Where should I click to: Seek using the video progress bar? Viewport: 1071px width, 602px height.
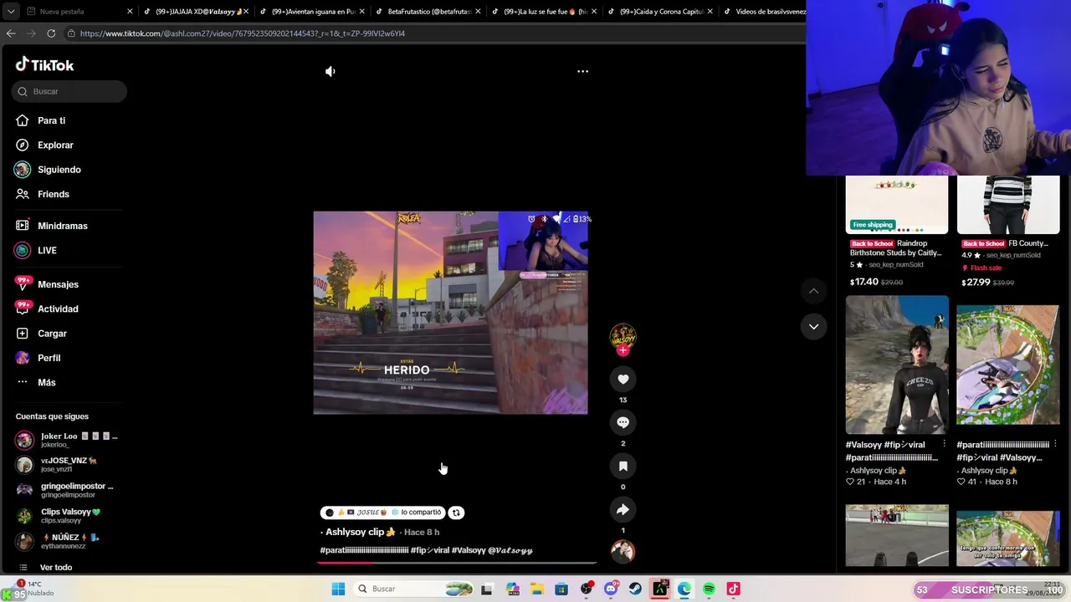457,564
